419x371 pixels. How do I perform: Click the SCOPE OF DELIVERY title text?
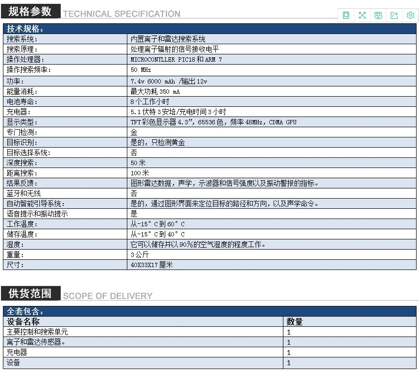[107, 296]
